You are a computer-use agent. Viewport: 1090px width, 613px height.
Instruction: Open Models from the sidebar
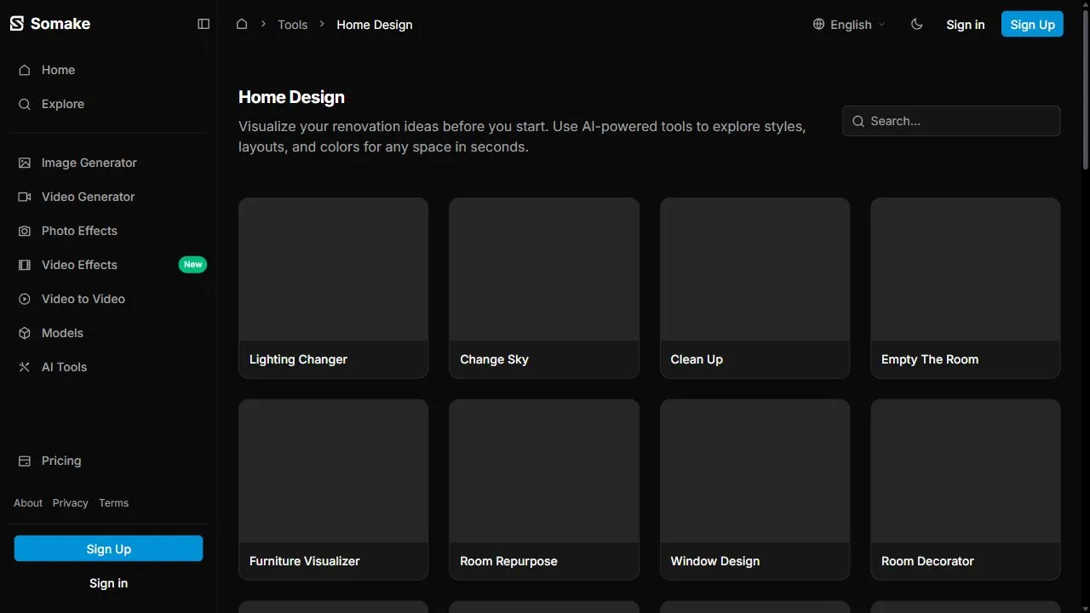(x=109, y=333)
